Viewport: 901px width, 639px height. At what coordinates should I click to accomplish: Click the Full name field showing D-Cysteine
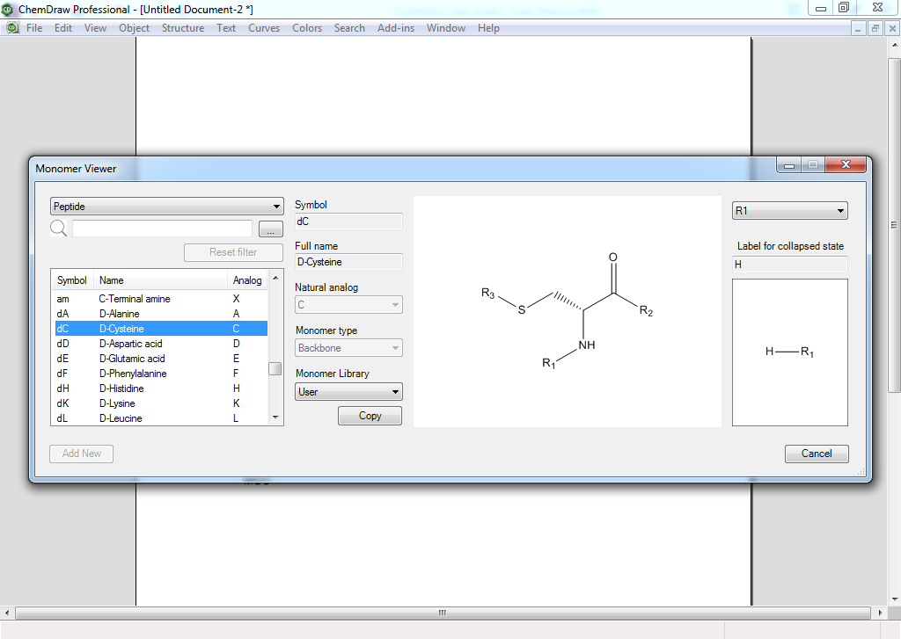tap(348, 262)
